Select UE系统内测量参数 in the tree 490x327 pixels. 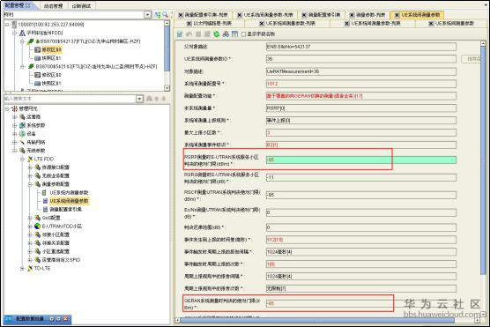(69, 192)
